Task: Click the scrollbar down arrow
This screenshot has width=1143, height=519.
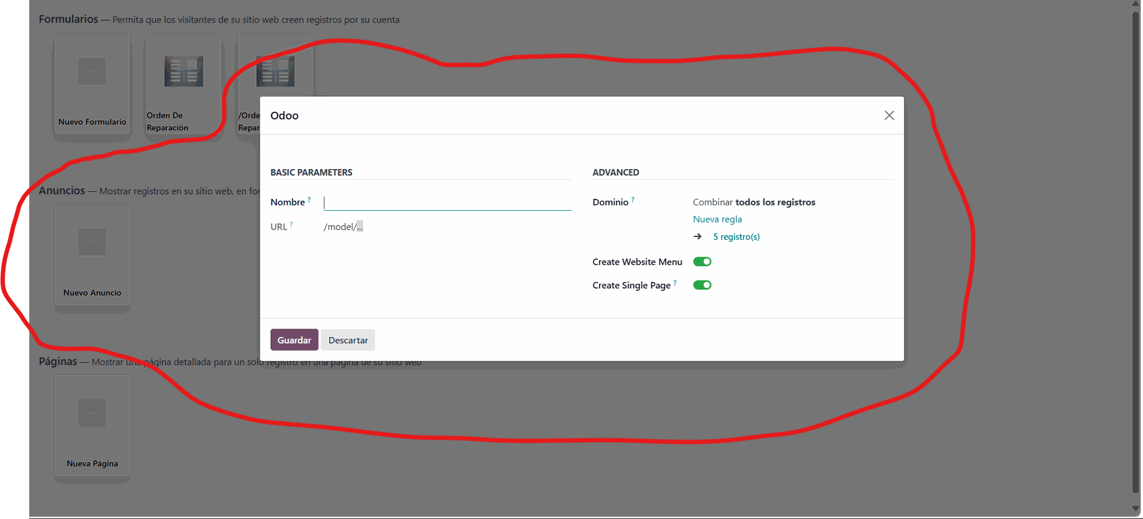Action: click(1136, 509)
